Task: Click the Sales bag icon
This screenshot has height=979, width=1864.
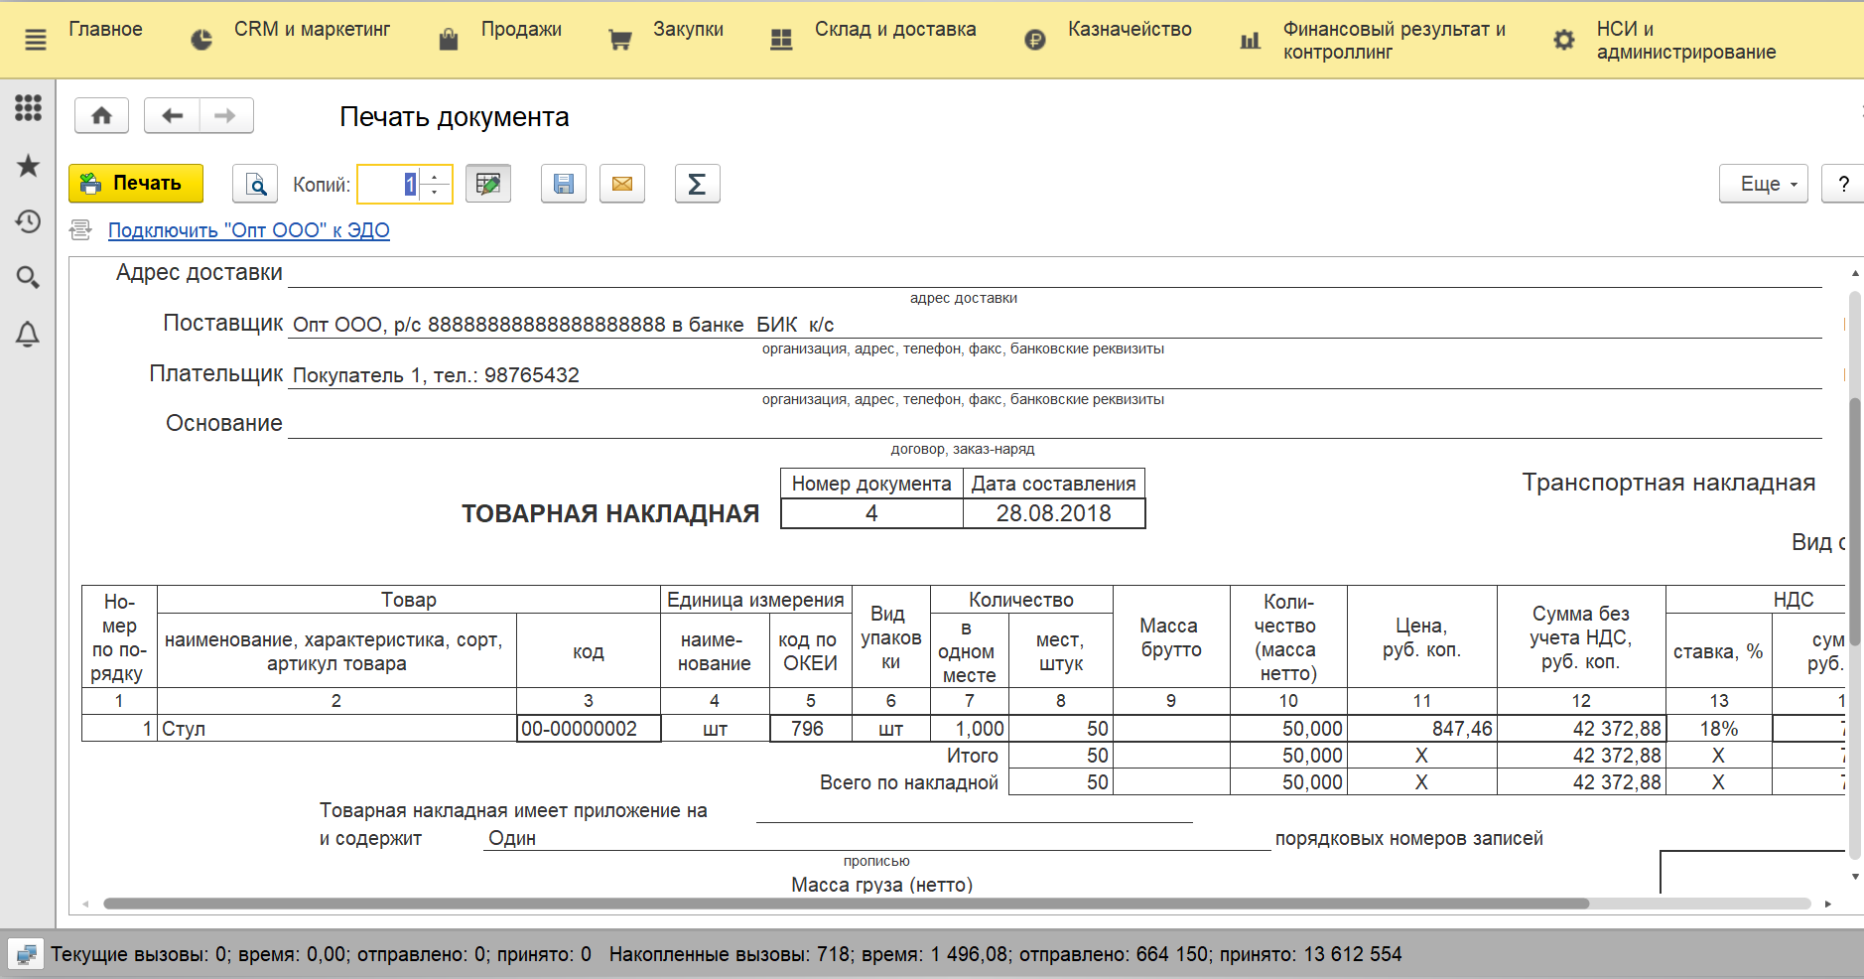Action: click(x=449, y=40)
